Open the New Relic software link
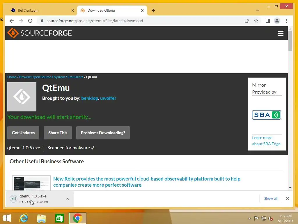 tap(147, 182)
